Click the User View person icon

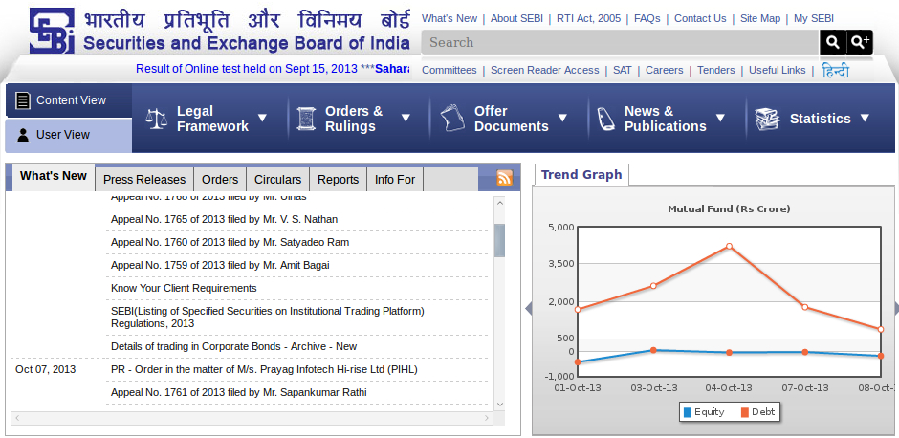23,135
